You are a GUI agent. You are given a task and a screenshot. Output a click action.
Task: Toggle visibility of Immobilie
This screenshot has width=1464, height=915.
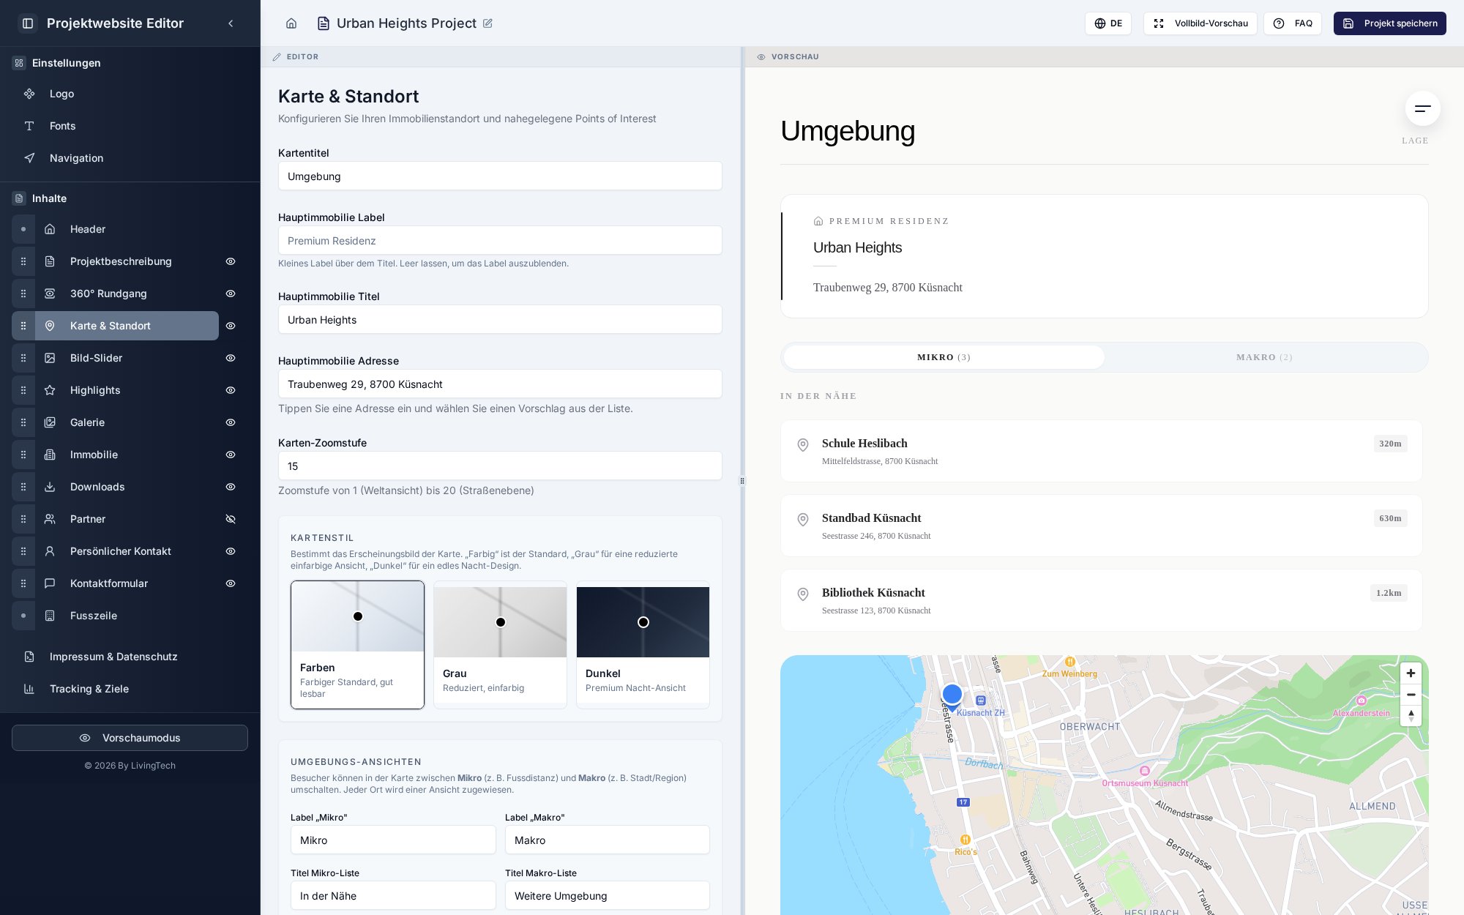pos(231,455)
